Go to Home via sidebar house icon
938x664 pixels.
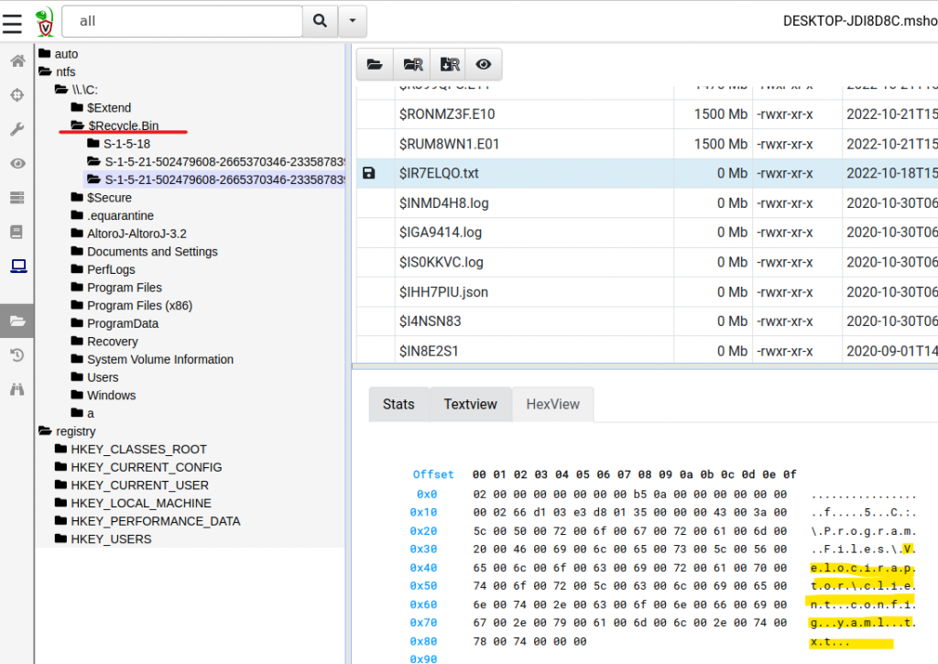pyautogui.click(x=17, y=61)
